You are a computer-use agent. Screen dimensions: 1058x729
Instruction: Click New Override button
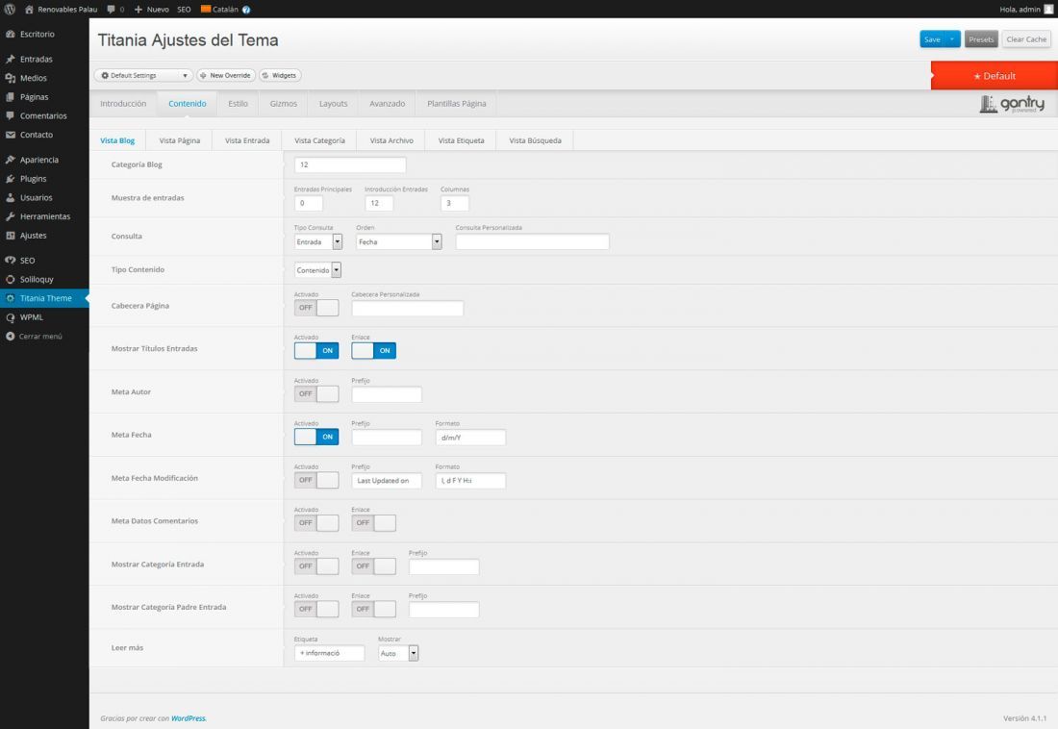226,76
